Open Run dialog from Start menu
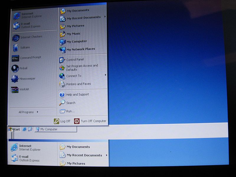 [x=70, y=111]
